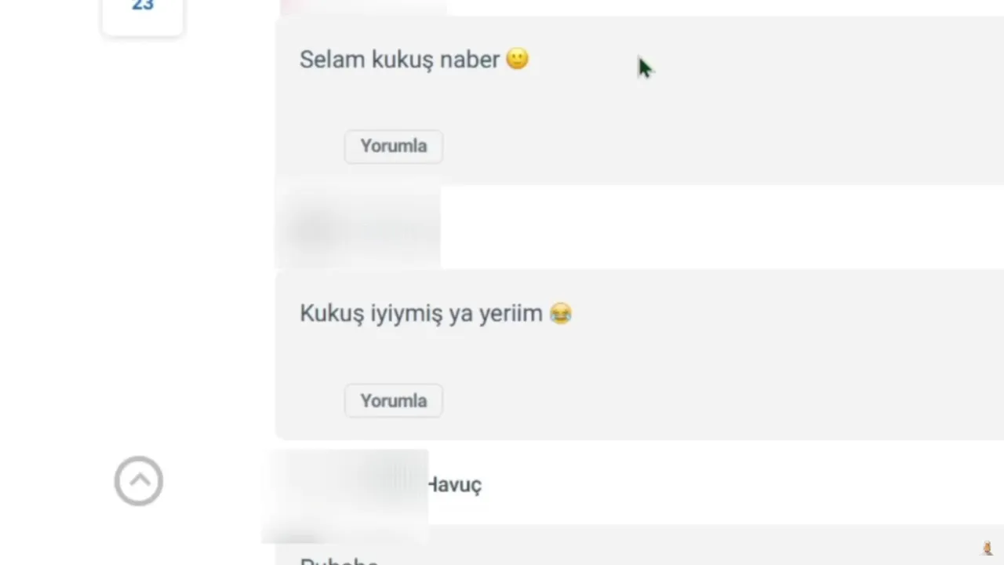Click Yorumla under 'Selam kukuş naber'

[x=394, y=146]
